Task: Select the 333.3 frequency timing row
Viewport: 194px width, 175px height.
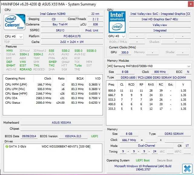Action: (148, 109)
